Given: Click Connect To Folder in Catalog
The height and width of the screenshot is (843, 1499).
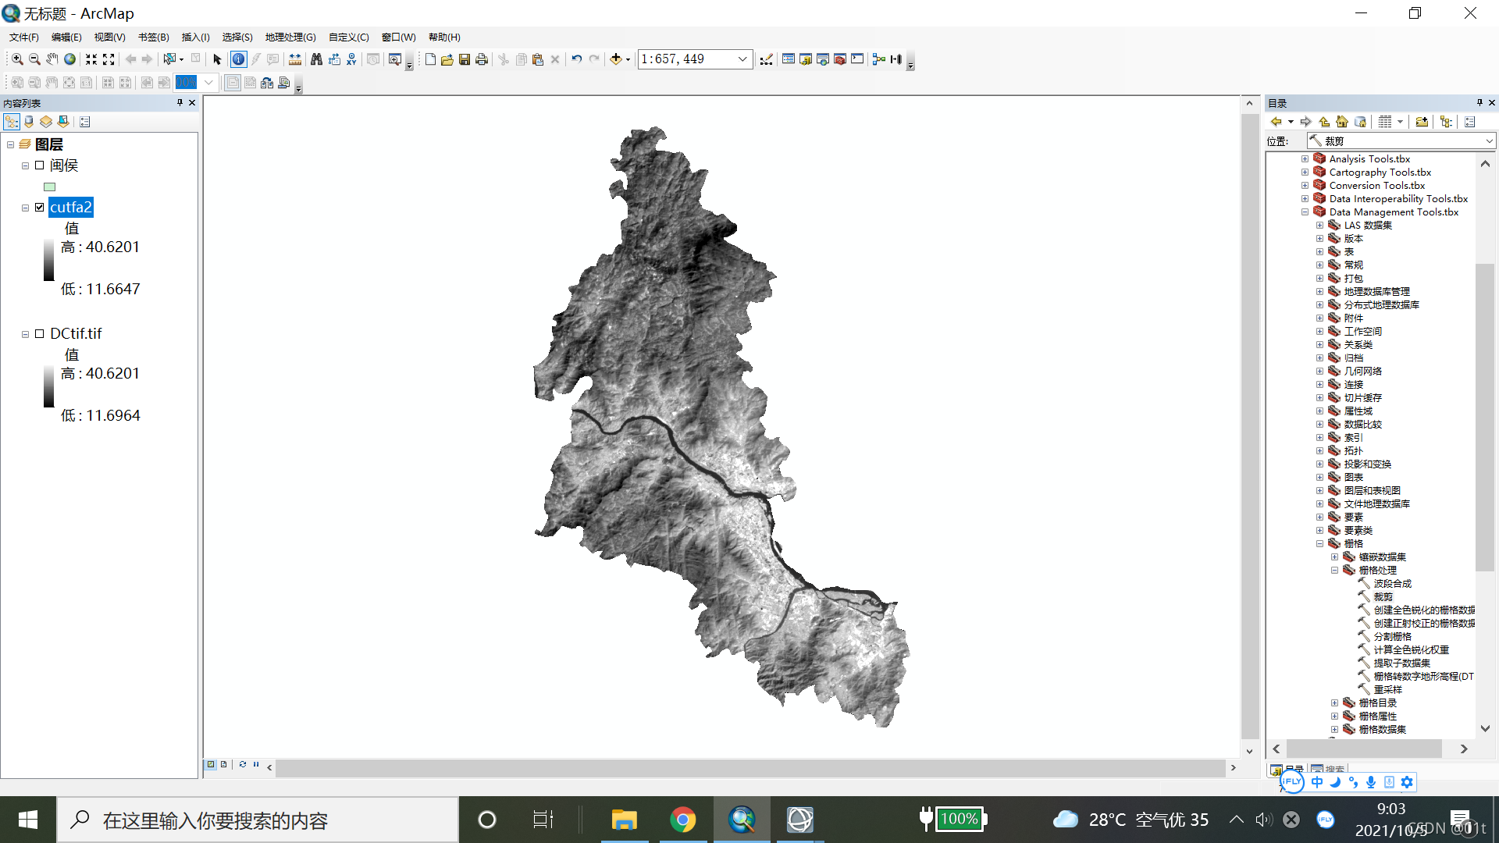Looking at the screenshot, I should pos(1422,122).
